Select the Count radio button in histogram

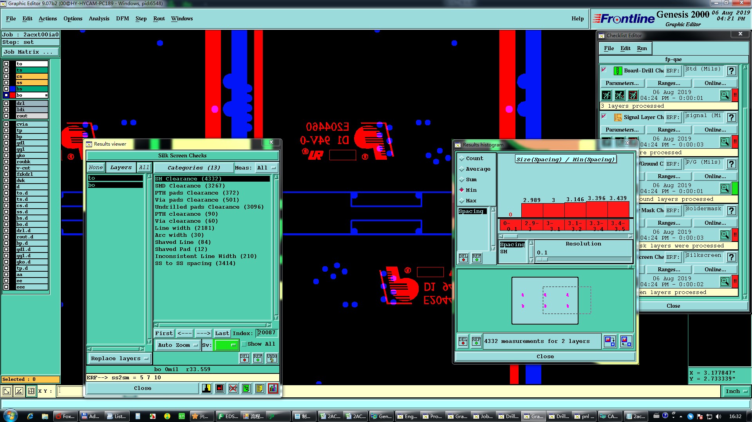(x=462, y=159)
